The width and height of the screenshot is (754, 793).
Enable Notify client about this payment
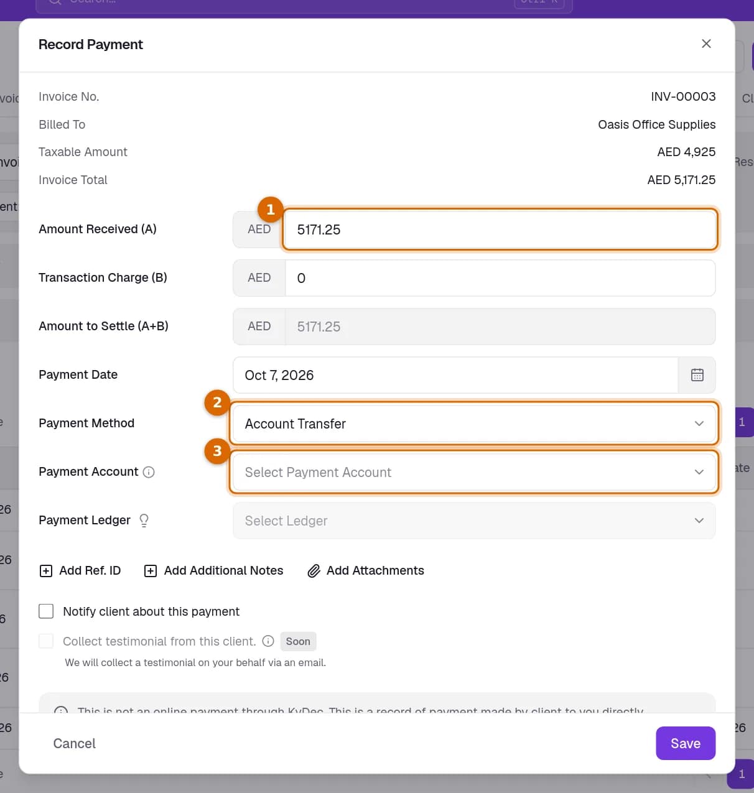(46, 611)
